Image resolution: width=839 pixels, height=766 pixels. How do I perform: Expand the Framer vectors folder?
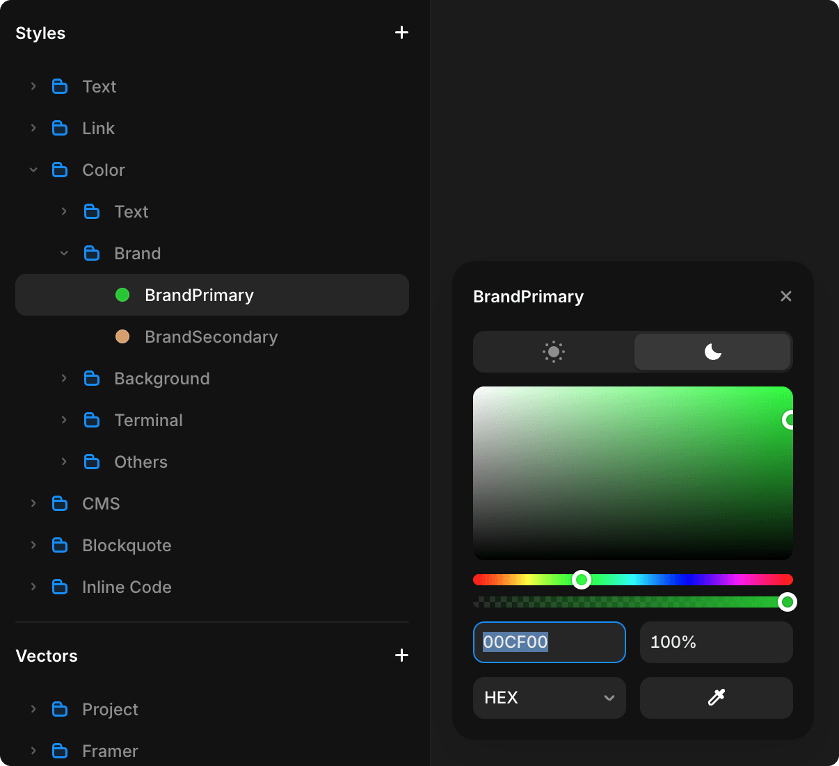[33, 751]
